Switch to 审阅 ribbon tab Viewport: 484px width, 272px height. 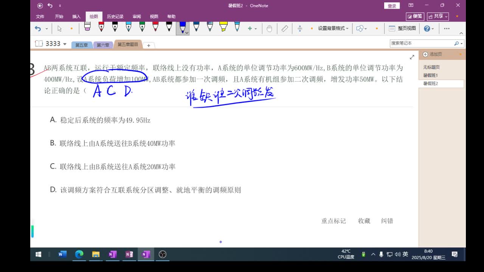[x=137, y=17]
